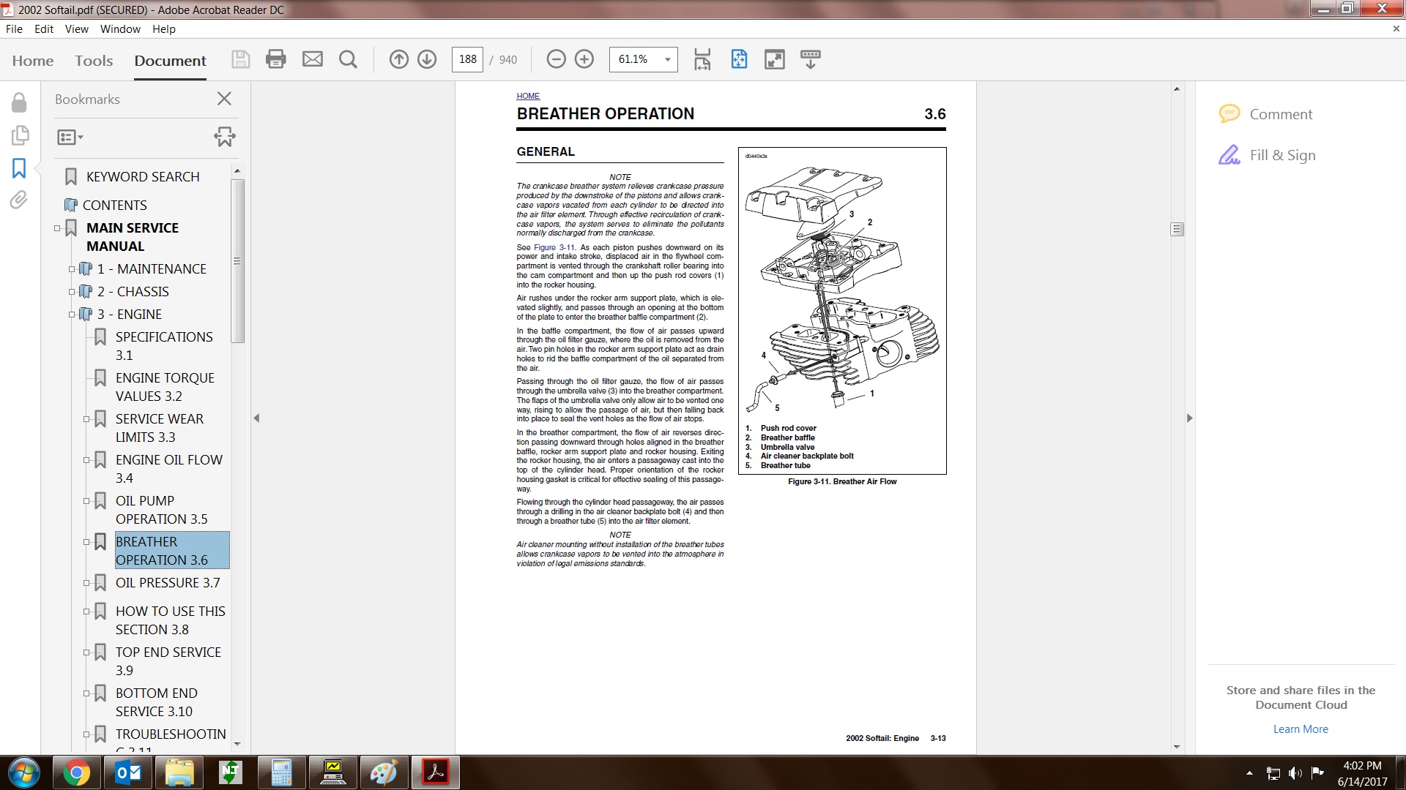Screen dimensions: 1406x790
Task: Toggle the Bookmarks panel sidebar icon
Action: point(19,168)
